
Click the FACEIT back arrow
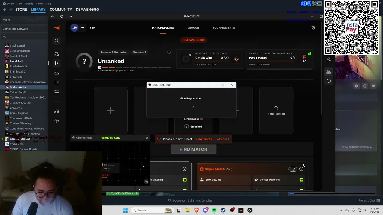(52, 16)
